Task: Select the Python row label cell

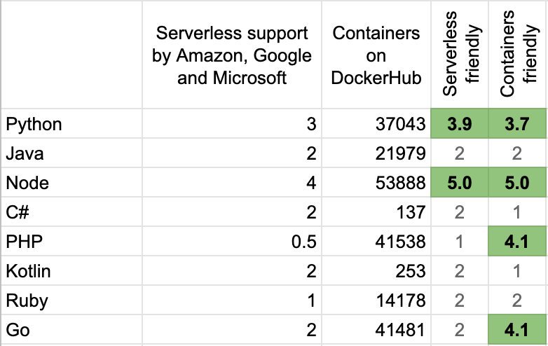Action: [34, 125]
